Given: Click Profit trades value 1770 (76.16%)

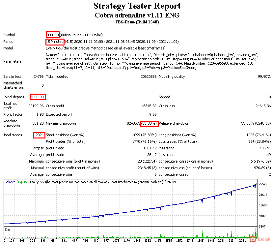Looking at the screenshot, I should point(144,141).
